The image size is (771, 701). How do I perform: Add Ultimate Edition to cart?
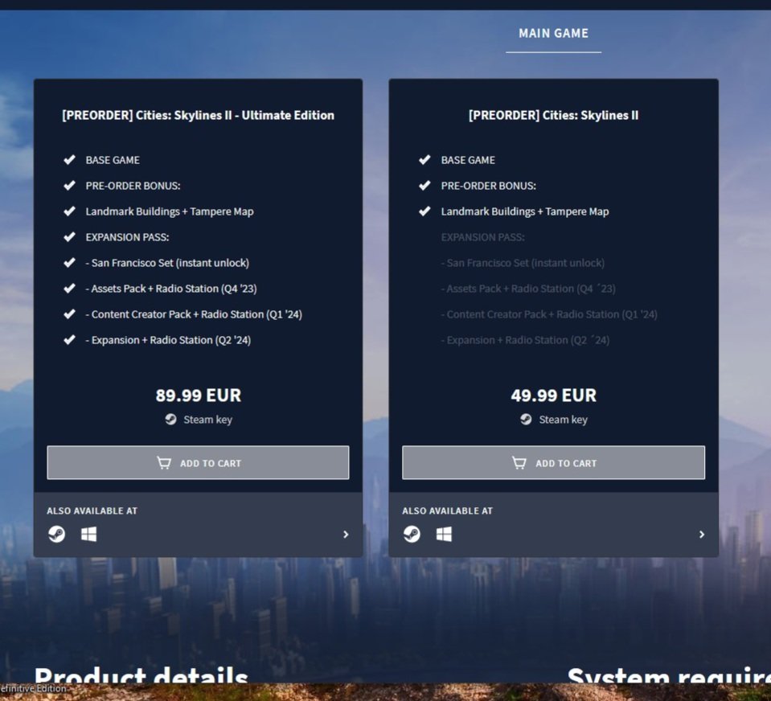[x=198, y=462]
